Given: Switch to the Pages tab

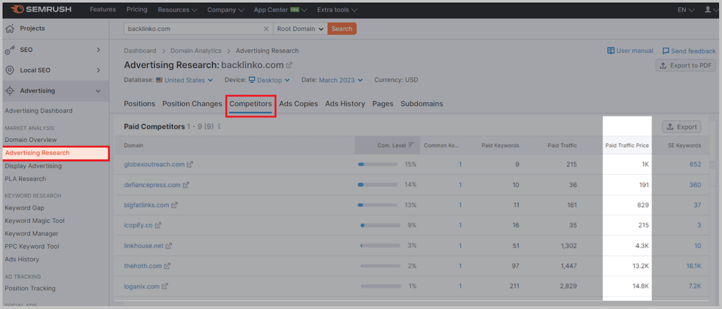Looking at the screenshot, I should (383, 104).
